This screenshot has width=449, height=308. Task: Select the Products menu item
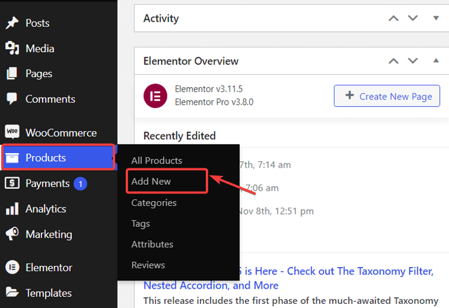[x=58, y=157]
